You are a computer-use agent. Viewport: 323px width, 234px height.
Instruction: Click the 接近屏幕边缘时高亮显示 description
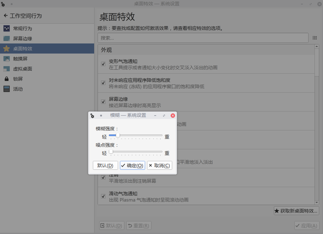click(135, 105)
